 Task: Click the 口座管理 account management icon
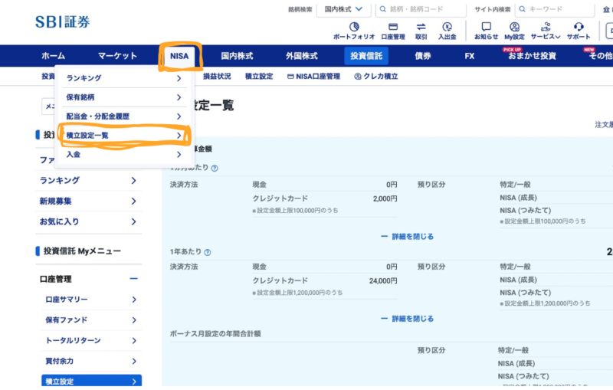click(393, 31)
